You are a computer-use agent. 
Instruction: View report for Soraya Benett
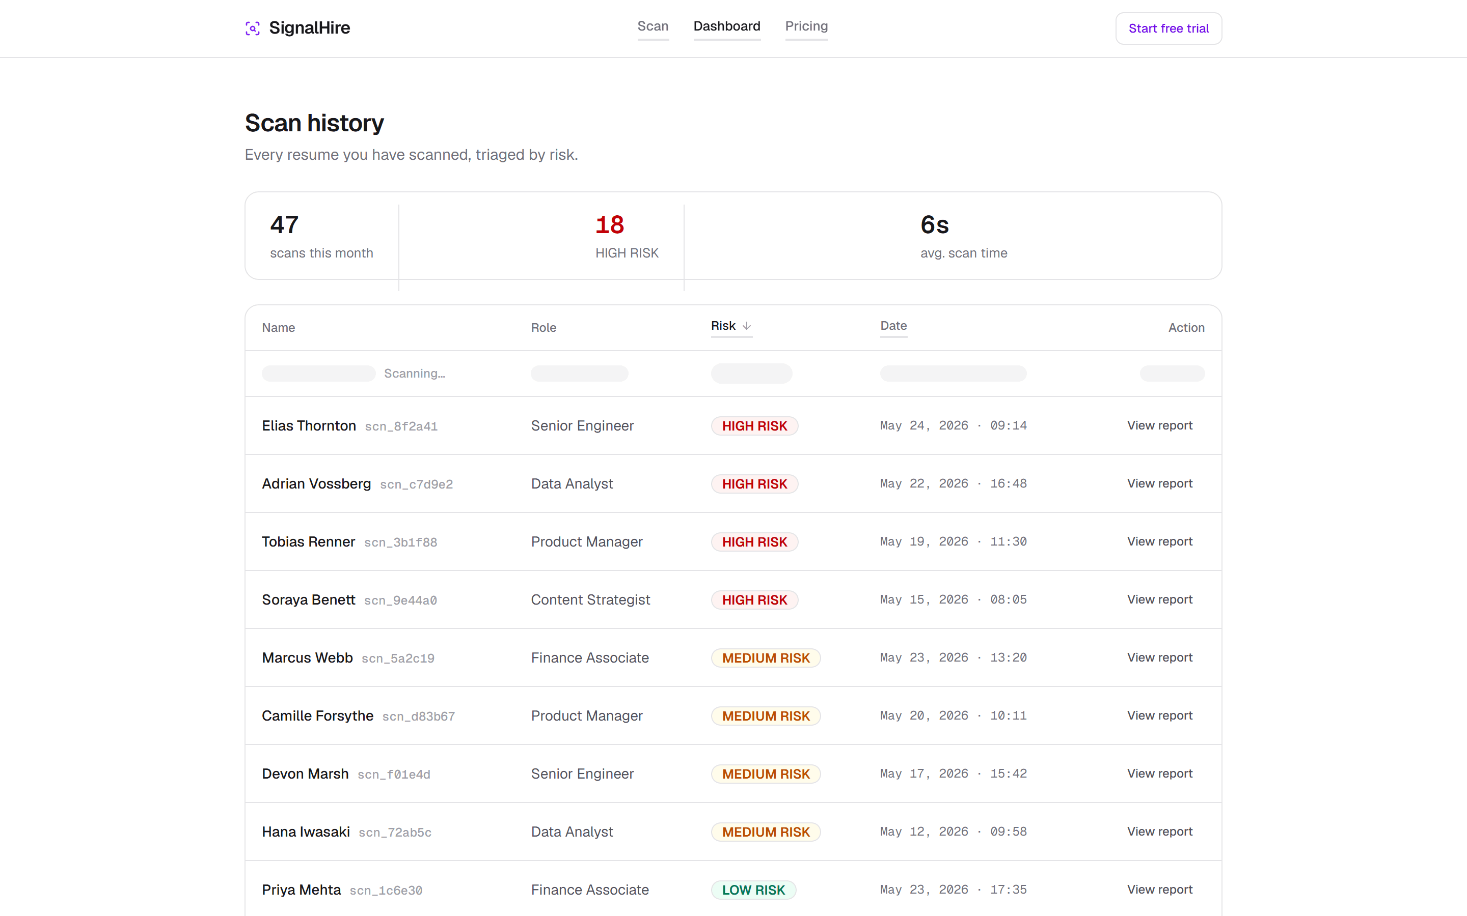pyautogui.click(x=1160, y=599)
